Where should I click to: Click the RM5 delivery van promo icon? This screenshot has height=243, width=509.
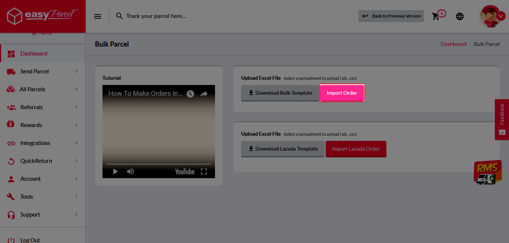pyautogui.click(x=488, y=173)
